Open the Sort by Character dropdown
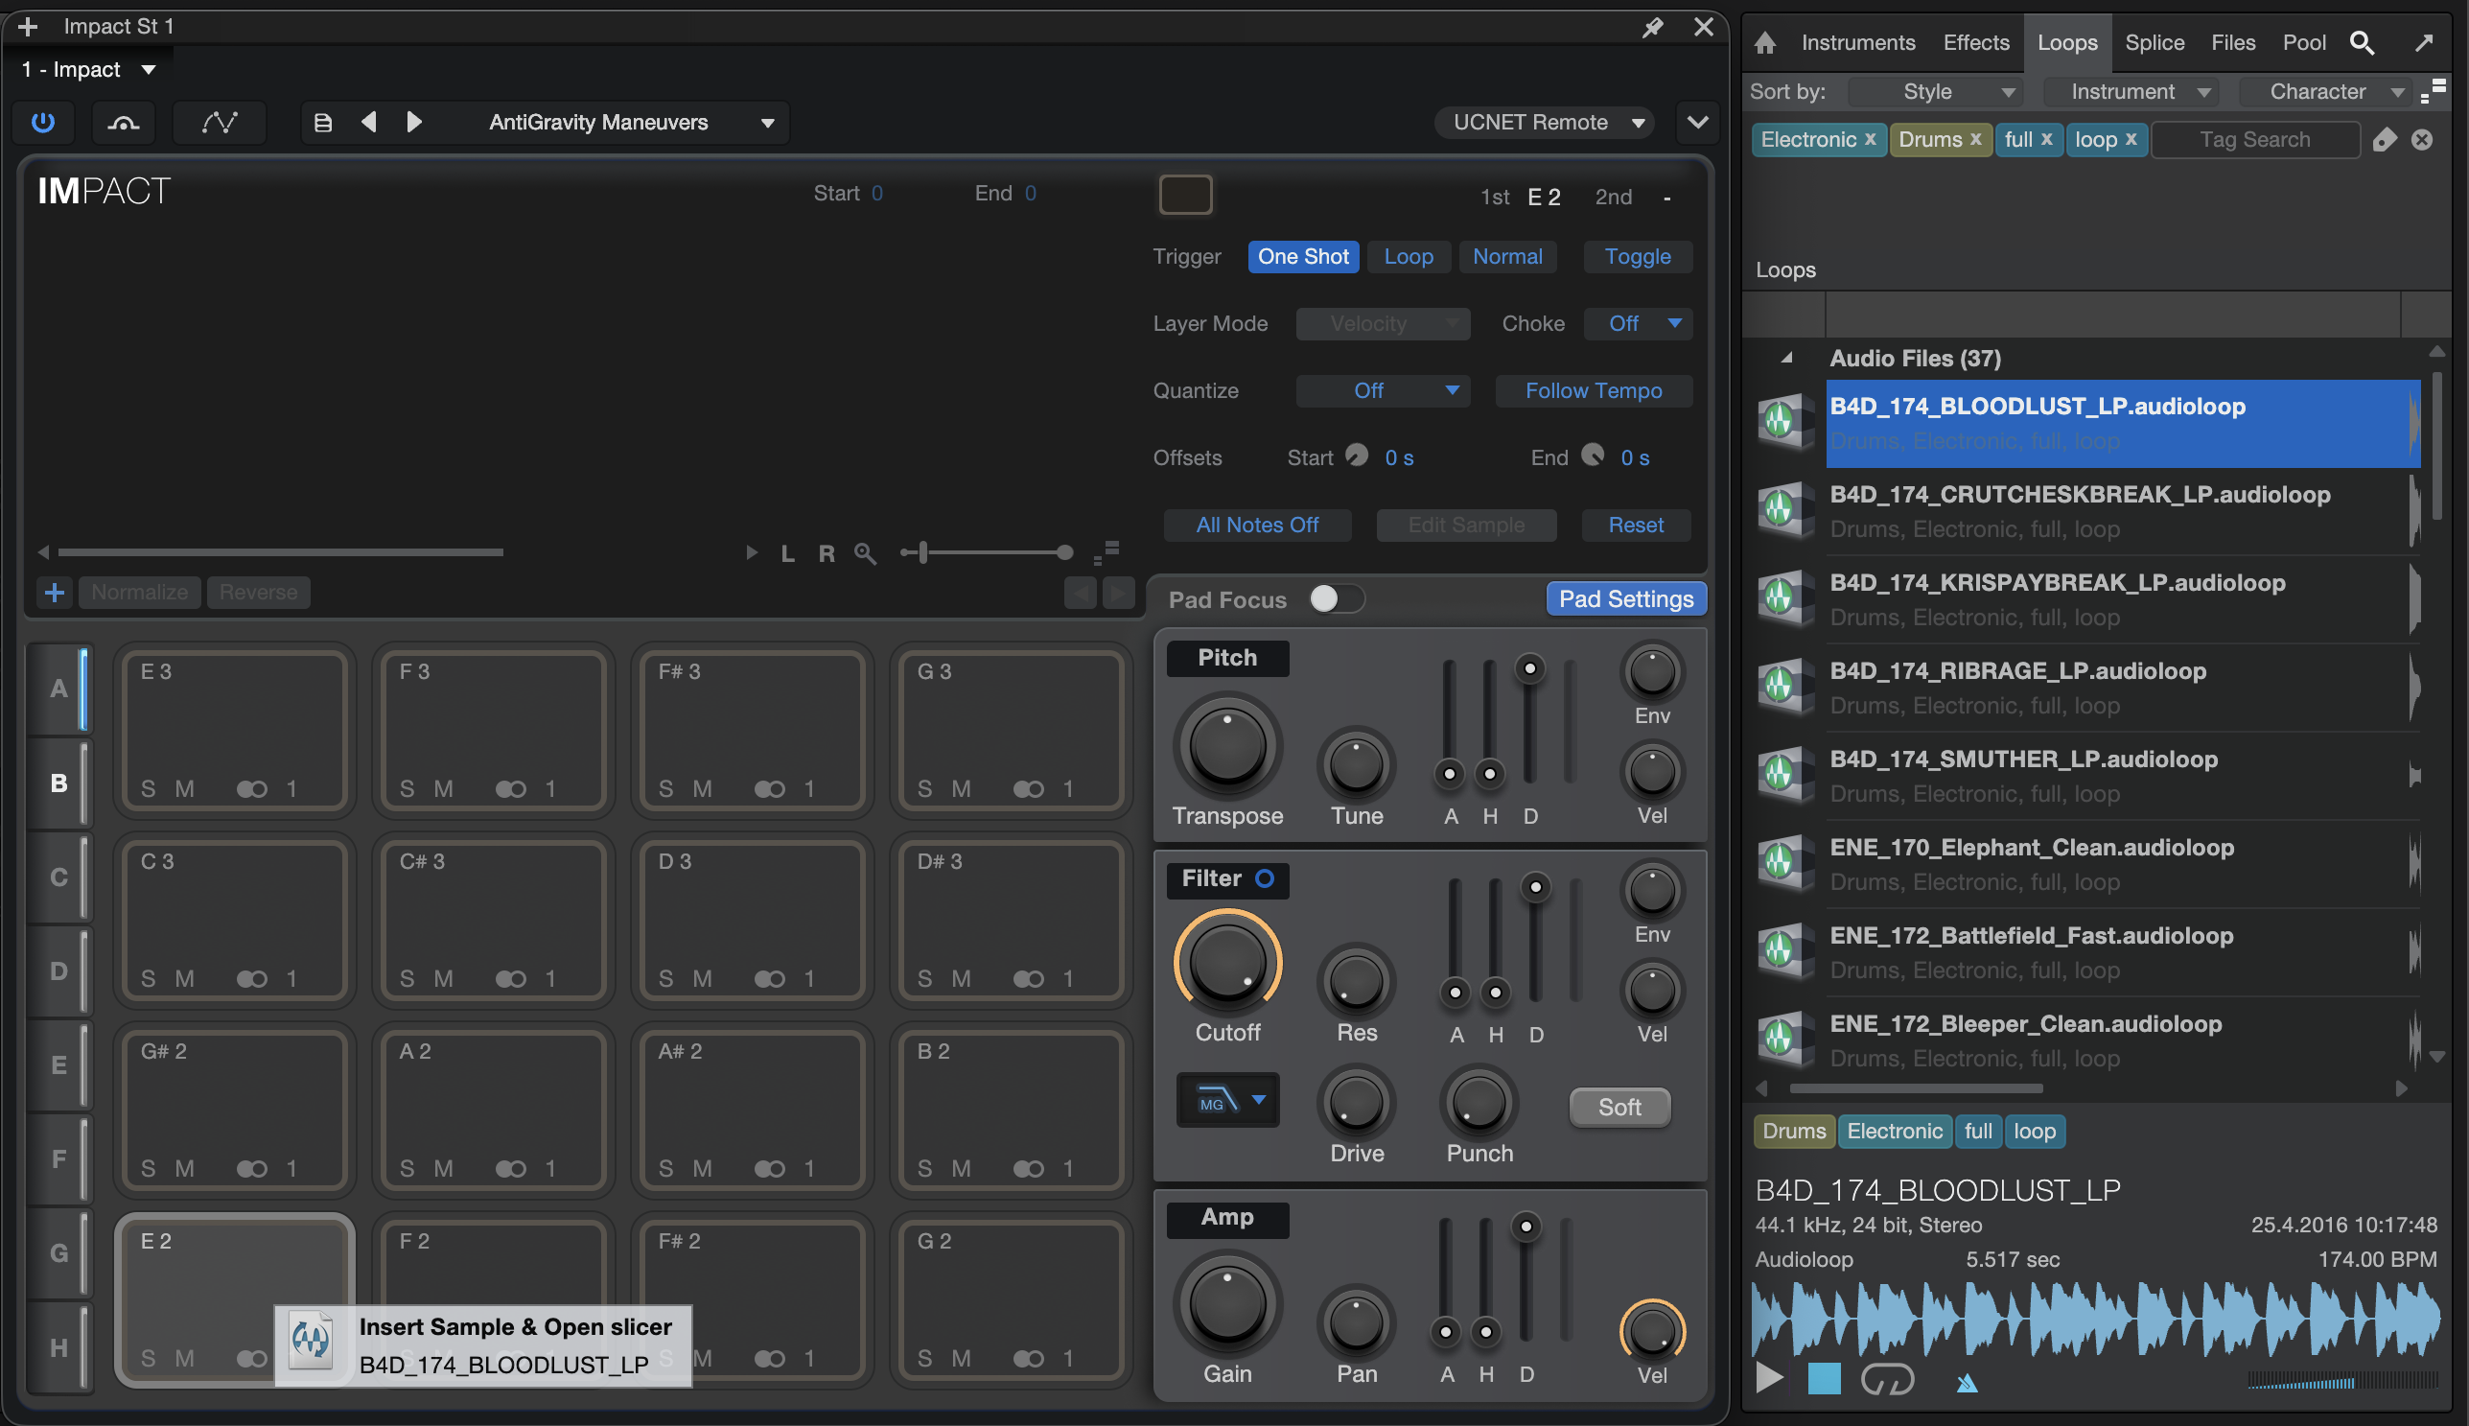The width and height of the screenshot is (2469, 1426). tap(2324, 92)
